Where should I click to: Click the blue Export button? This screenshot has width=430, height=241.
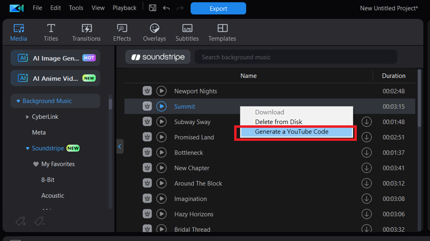coord(218,9)
